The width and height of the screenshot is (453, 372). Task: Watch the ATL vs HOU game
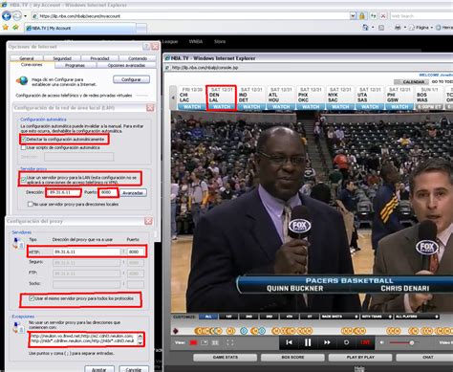(x=281, y=107)
